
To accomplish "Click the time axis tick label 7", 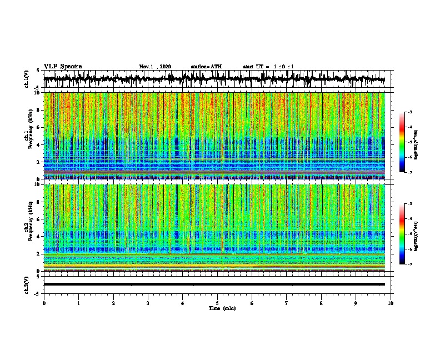I will pos(287,303).
